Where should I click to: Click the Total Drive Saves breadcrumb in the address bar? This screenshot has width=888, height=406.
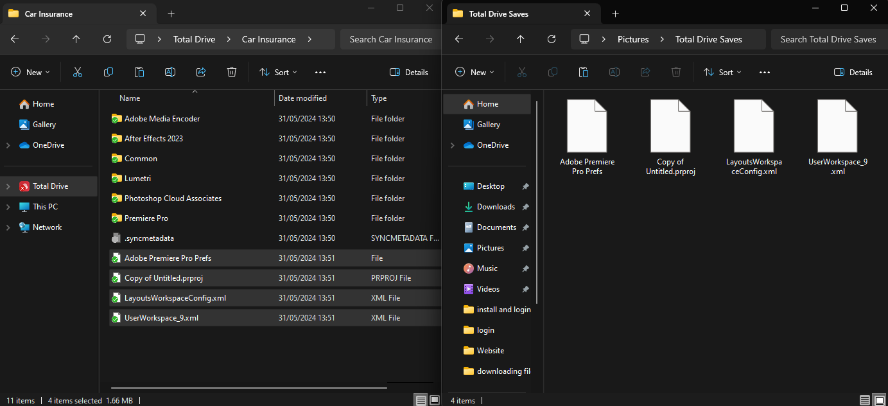click(709, 39)
